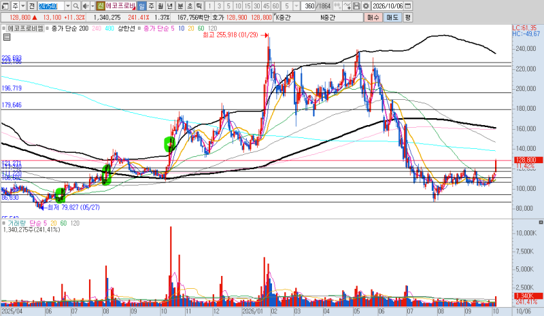Click the chart layout icon at far left
This screenshot has height=316, width=544.
tap(5, 6)
